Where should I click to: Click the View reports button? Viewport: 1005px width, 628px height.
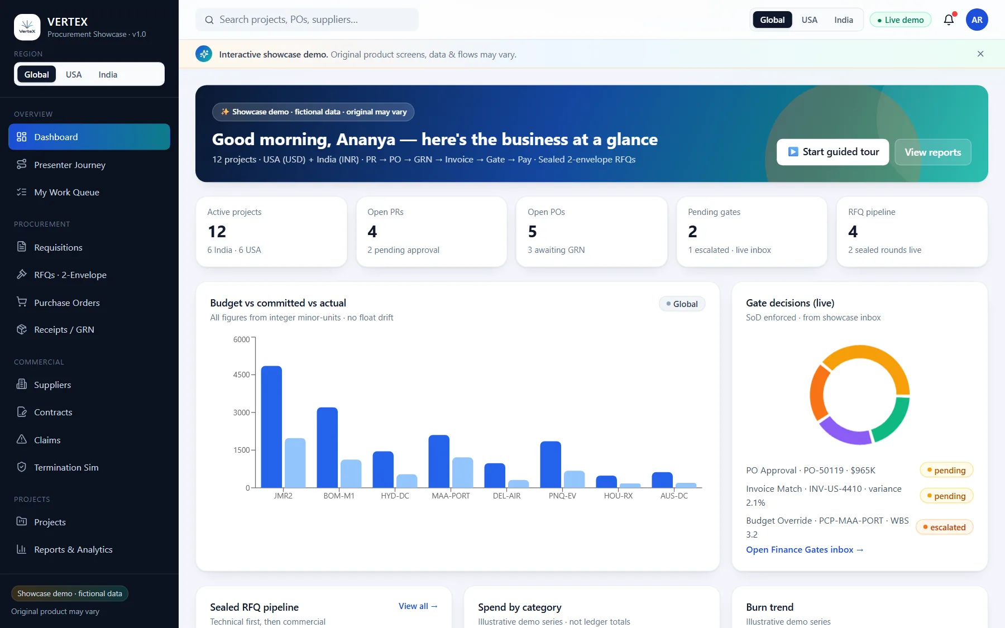933,152
